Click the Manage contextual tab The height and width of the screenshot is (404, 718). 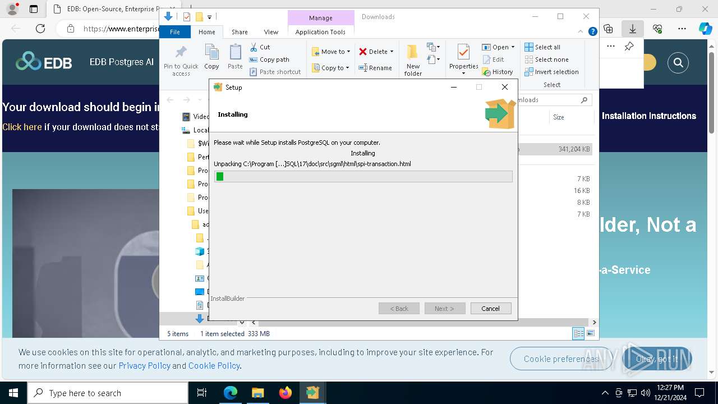321,18
